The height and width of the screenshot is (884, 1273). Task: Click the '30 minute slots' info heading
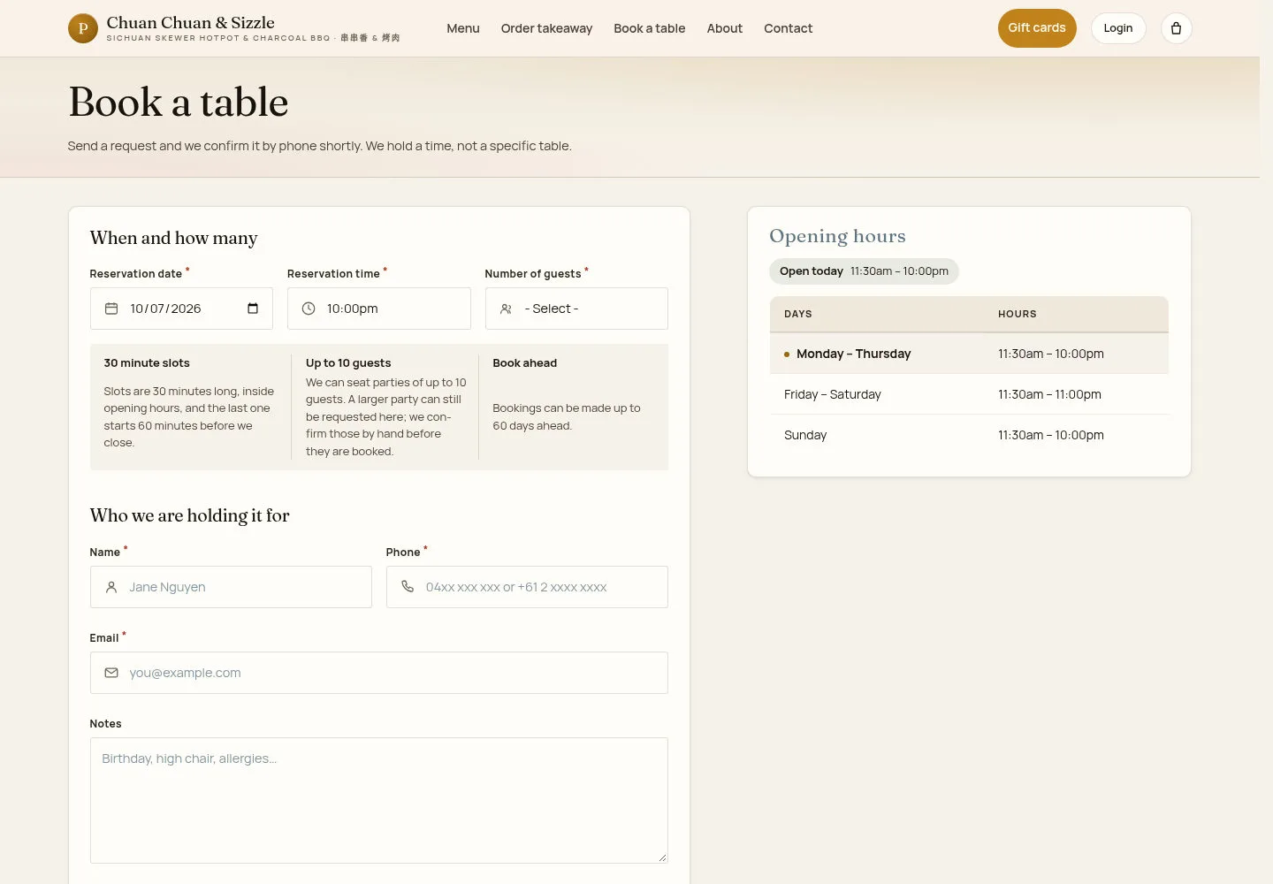point(147,363)
